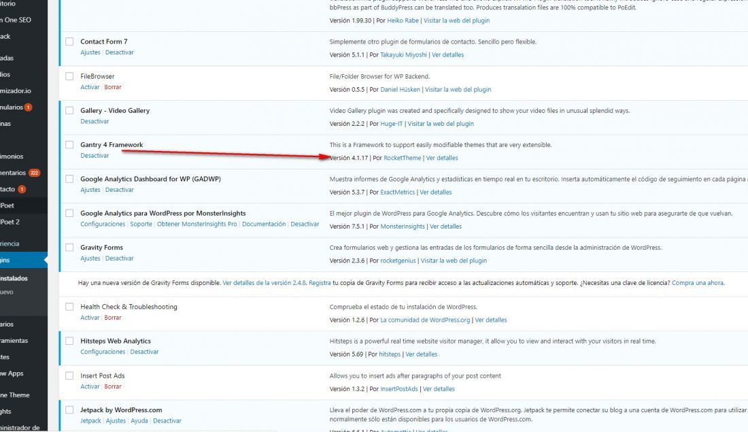
Task: Select the Hitsteps Web Analytics checkbox
Action: click(69, 341)
